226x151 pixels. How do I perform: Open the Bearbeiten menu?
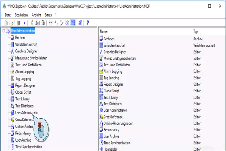click(21, 15)
